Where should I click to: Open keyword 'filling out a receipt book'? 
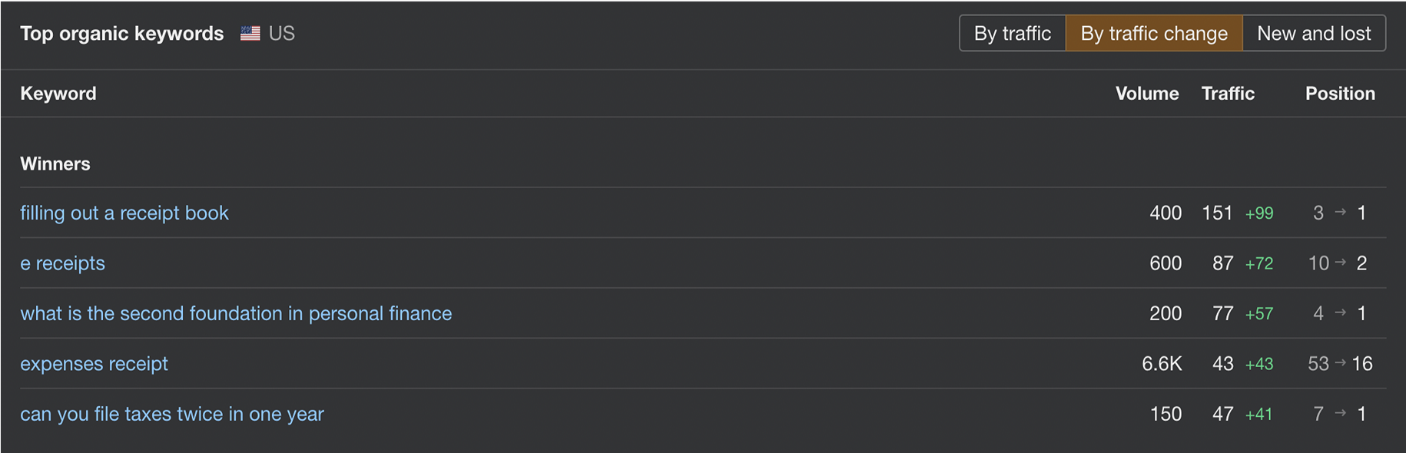(x=124, y=213)
